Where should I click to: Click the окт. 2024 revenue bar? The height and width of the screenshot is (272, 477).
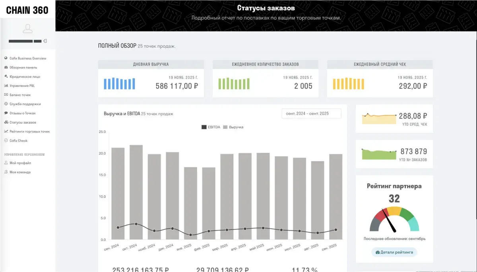[x=136, y=192]
